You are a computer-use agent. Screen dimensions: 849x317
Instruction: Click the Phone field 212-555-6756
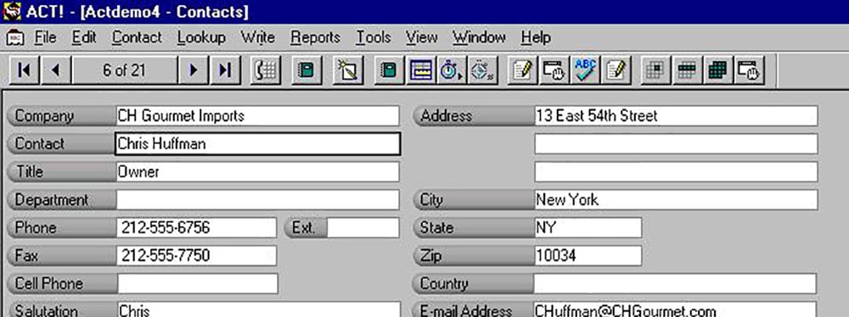coord(197,228)
